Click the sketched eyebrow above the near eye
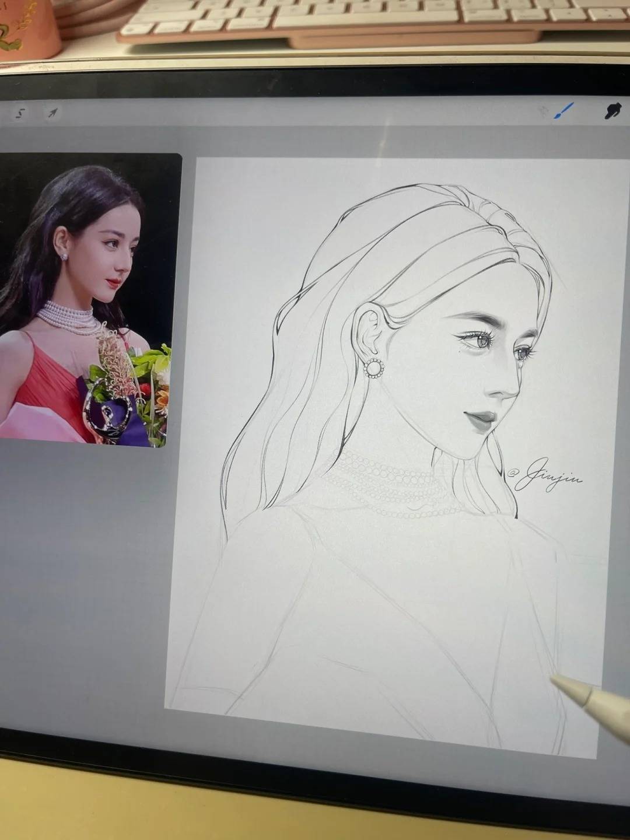 (475, 319)
